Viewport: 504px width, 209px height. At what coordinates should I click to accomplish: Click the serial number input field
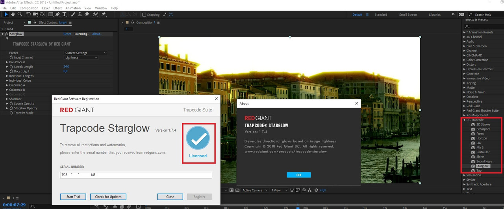click(x=136, y=175)
